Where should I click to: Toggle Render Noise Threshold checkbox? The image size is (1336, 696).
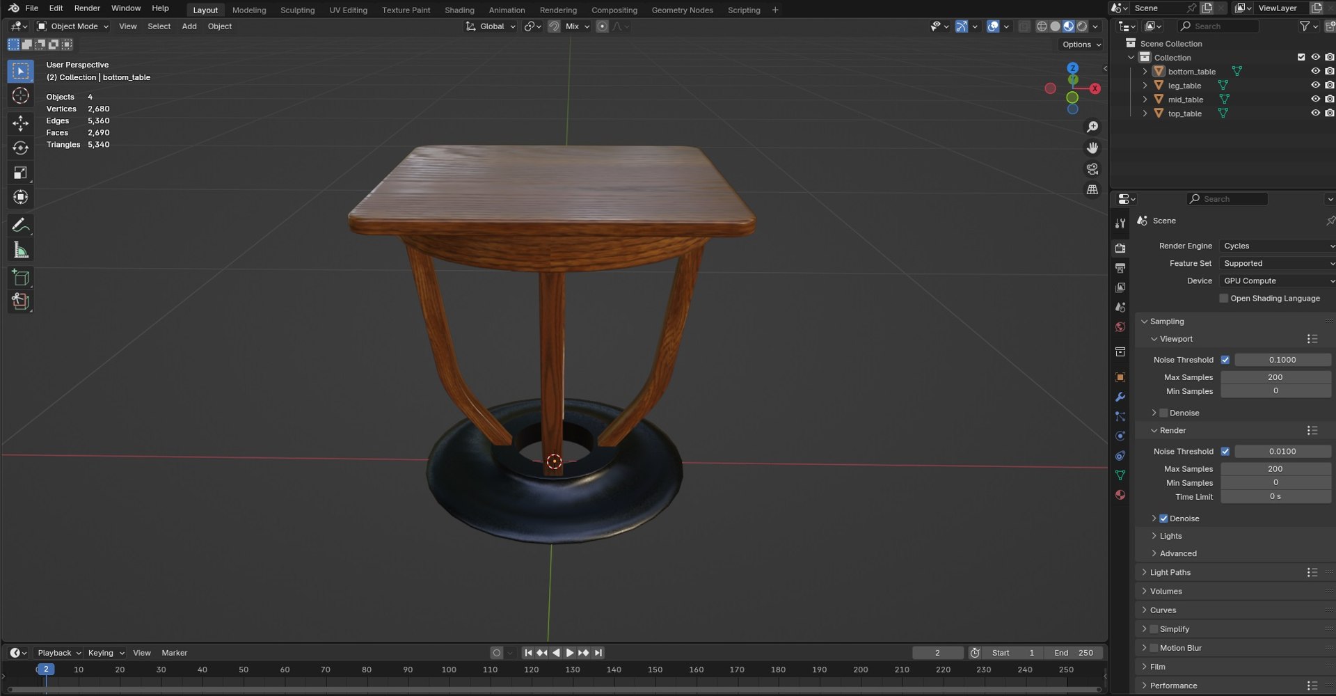click(1225, 452)
